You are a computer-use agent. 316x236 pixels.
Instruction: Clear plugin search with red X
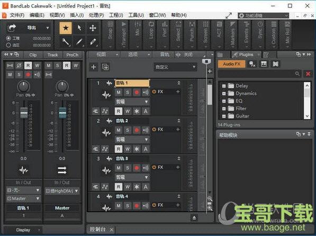point(308,74)
